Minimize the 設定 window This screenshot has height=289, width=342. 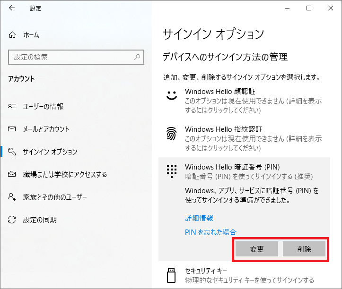[x=287, y=8]
